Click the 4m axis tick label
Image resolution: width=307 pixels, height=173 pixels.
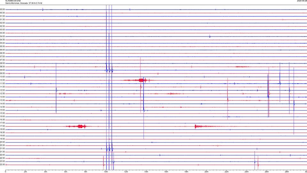click(x=46, y=172)
